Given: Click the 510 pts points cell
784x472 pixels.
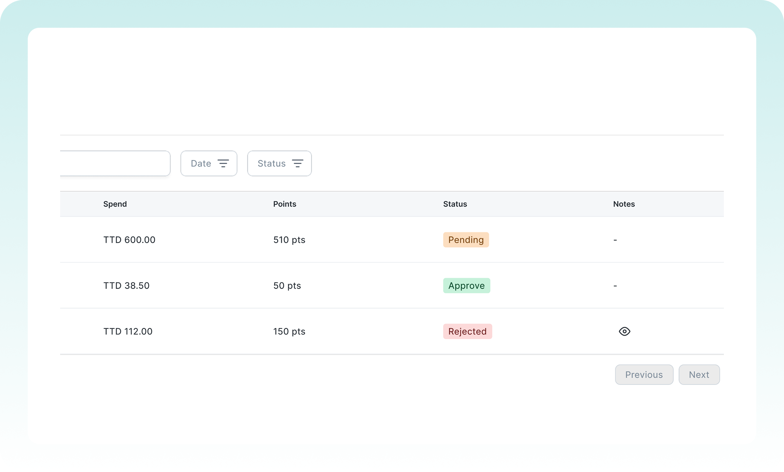Looking at the screenshot, I should pyautogui.click(x=289, y=240).
